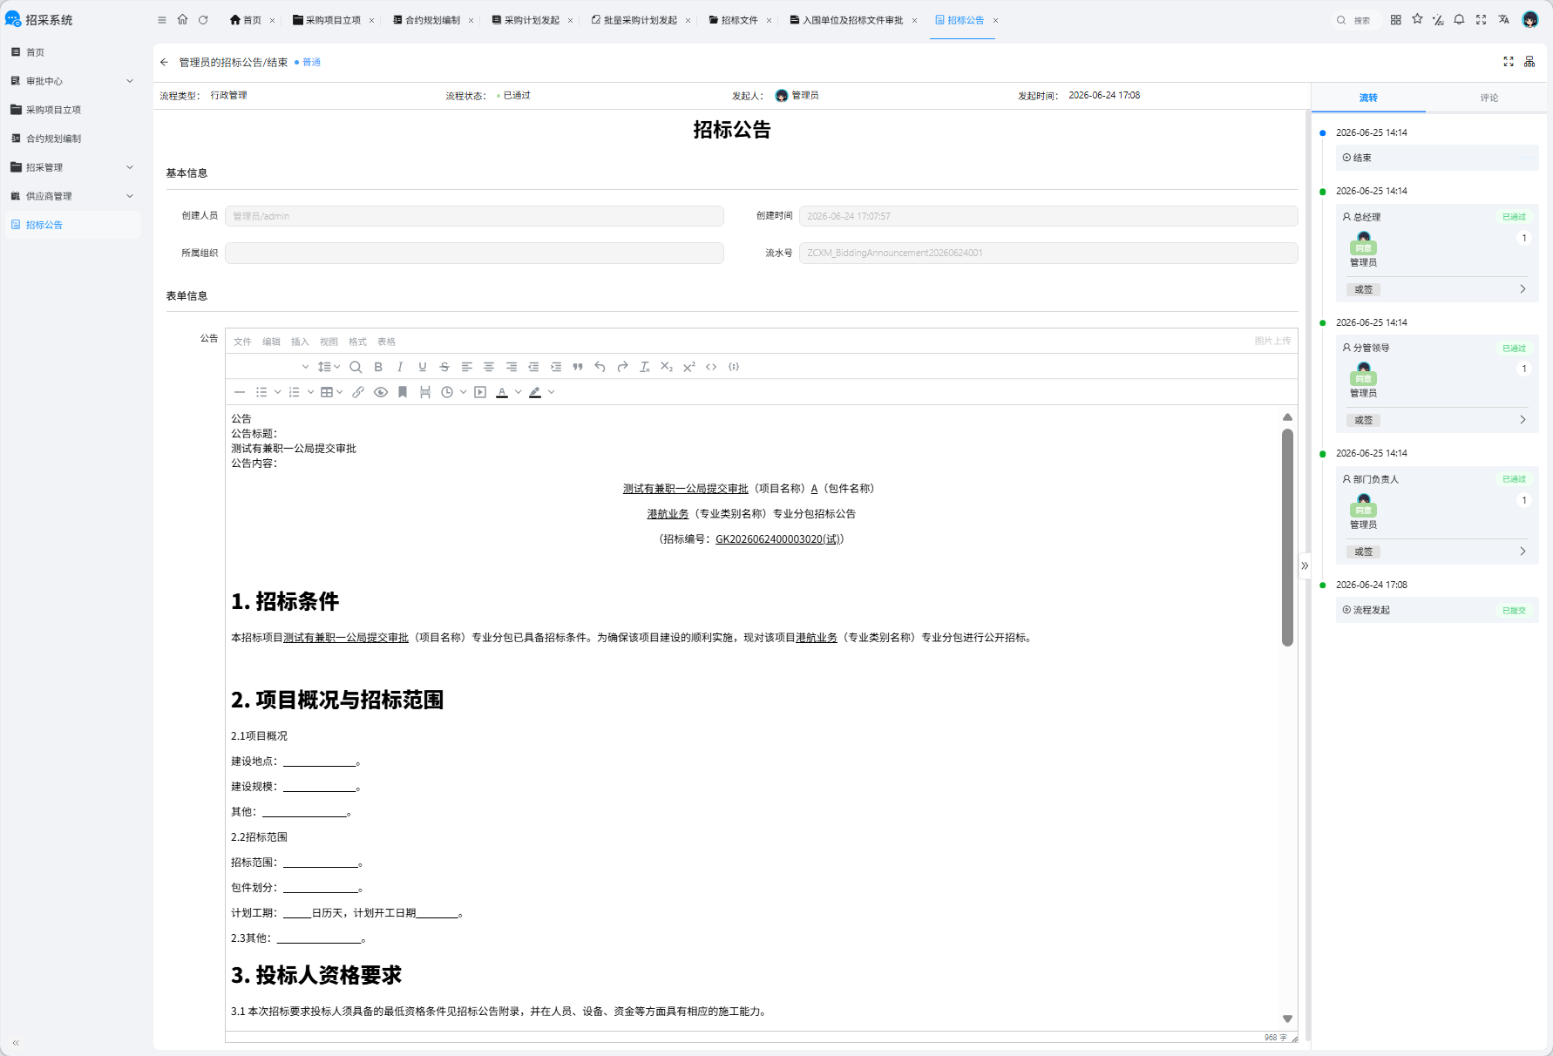Open the notifications bell
The image size is (1553, 1056).
1459,19
